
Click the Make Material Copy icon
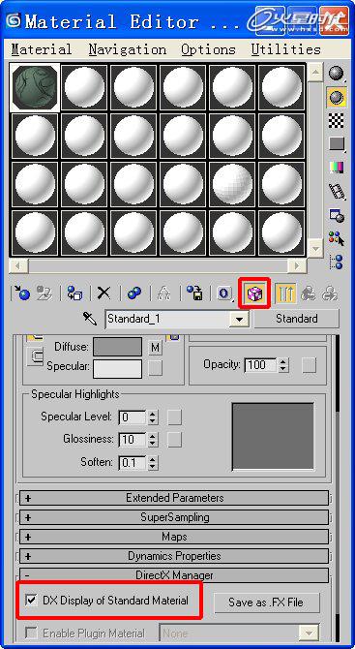(x=133, y=294)
